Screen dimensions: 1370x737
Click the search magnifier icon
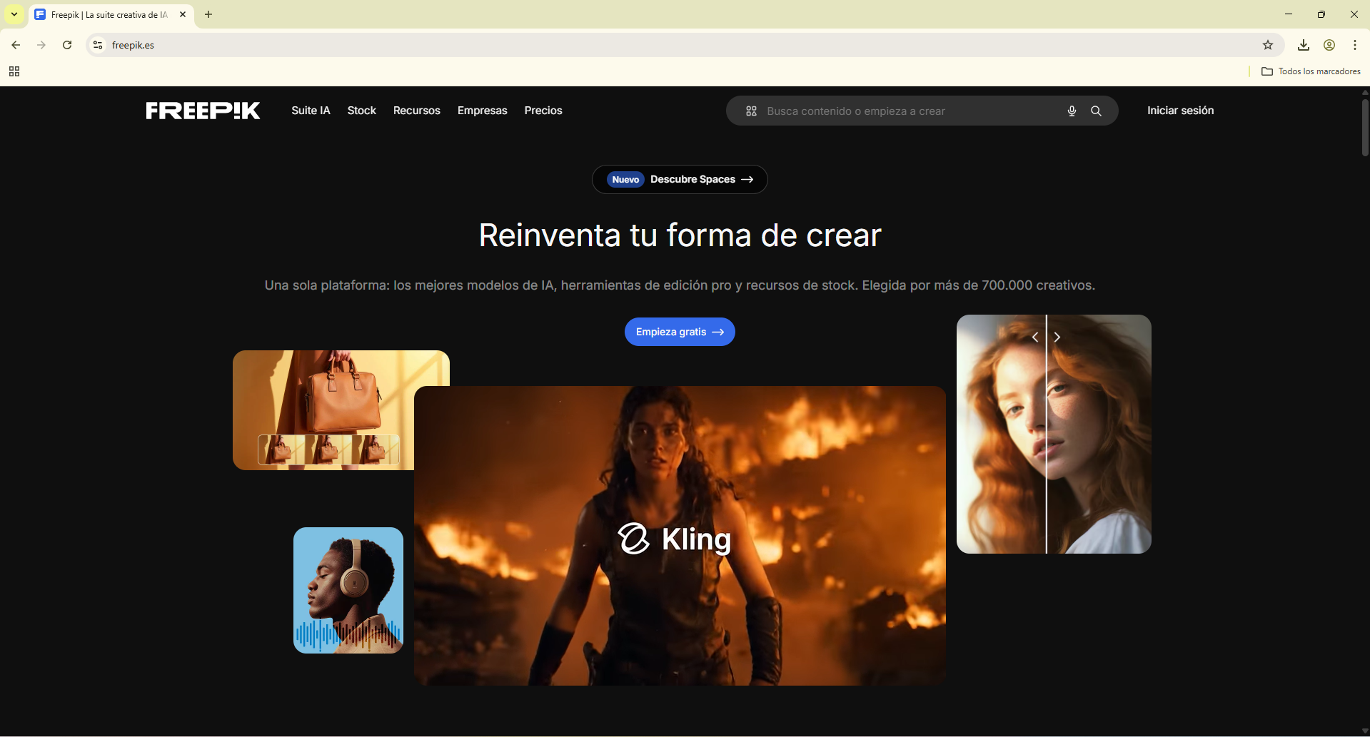(1097, 111)
